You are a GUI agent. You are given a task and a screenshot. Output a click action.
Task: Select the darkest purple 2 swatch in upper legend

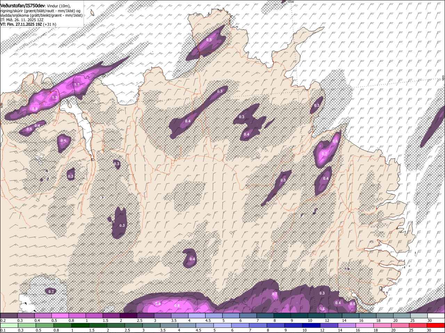pyautogui.click(x=129, y=315)
